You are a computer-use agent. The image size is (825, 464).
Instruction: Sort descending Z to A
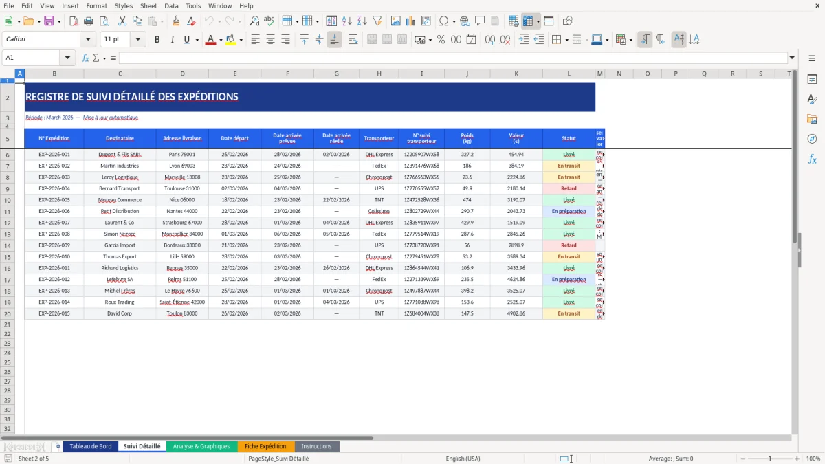[362, 21]
